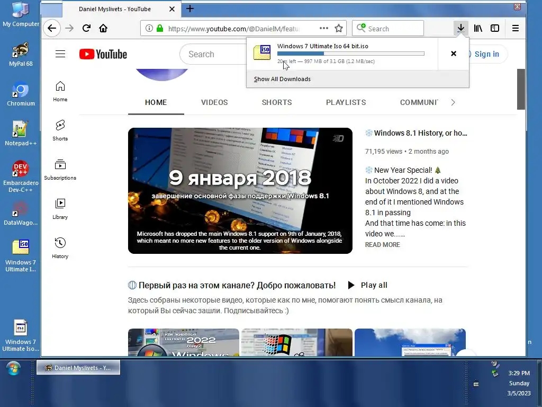Open the sky-background video thumbnail
The width and height of the screenshot is (542, 407).
410,342
